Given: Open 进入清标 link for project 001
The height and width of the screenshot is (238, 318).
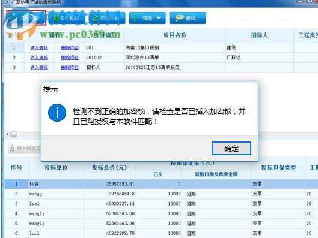Looking at the screenshot, I should point(39,48).
